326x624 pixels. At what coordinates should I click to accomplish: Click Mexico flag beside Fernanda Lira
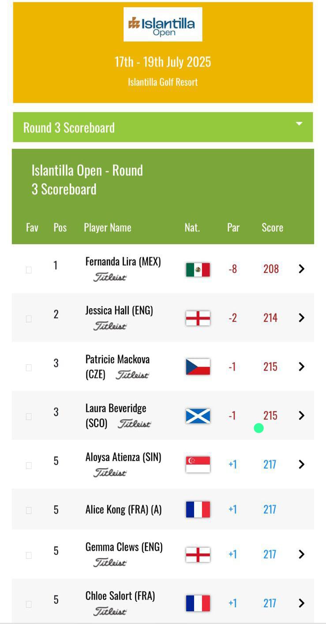pyautogui.click(x=198, y=269)
